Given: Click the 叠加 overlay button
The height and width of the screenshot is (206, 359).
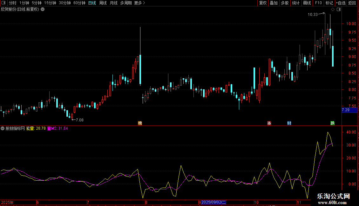Looking at the screenshot, I should click(x=274, y=3).
